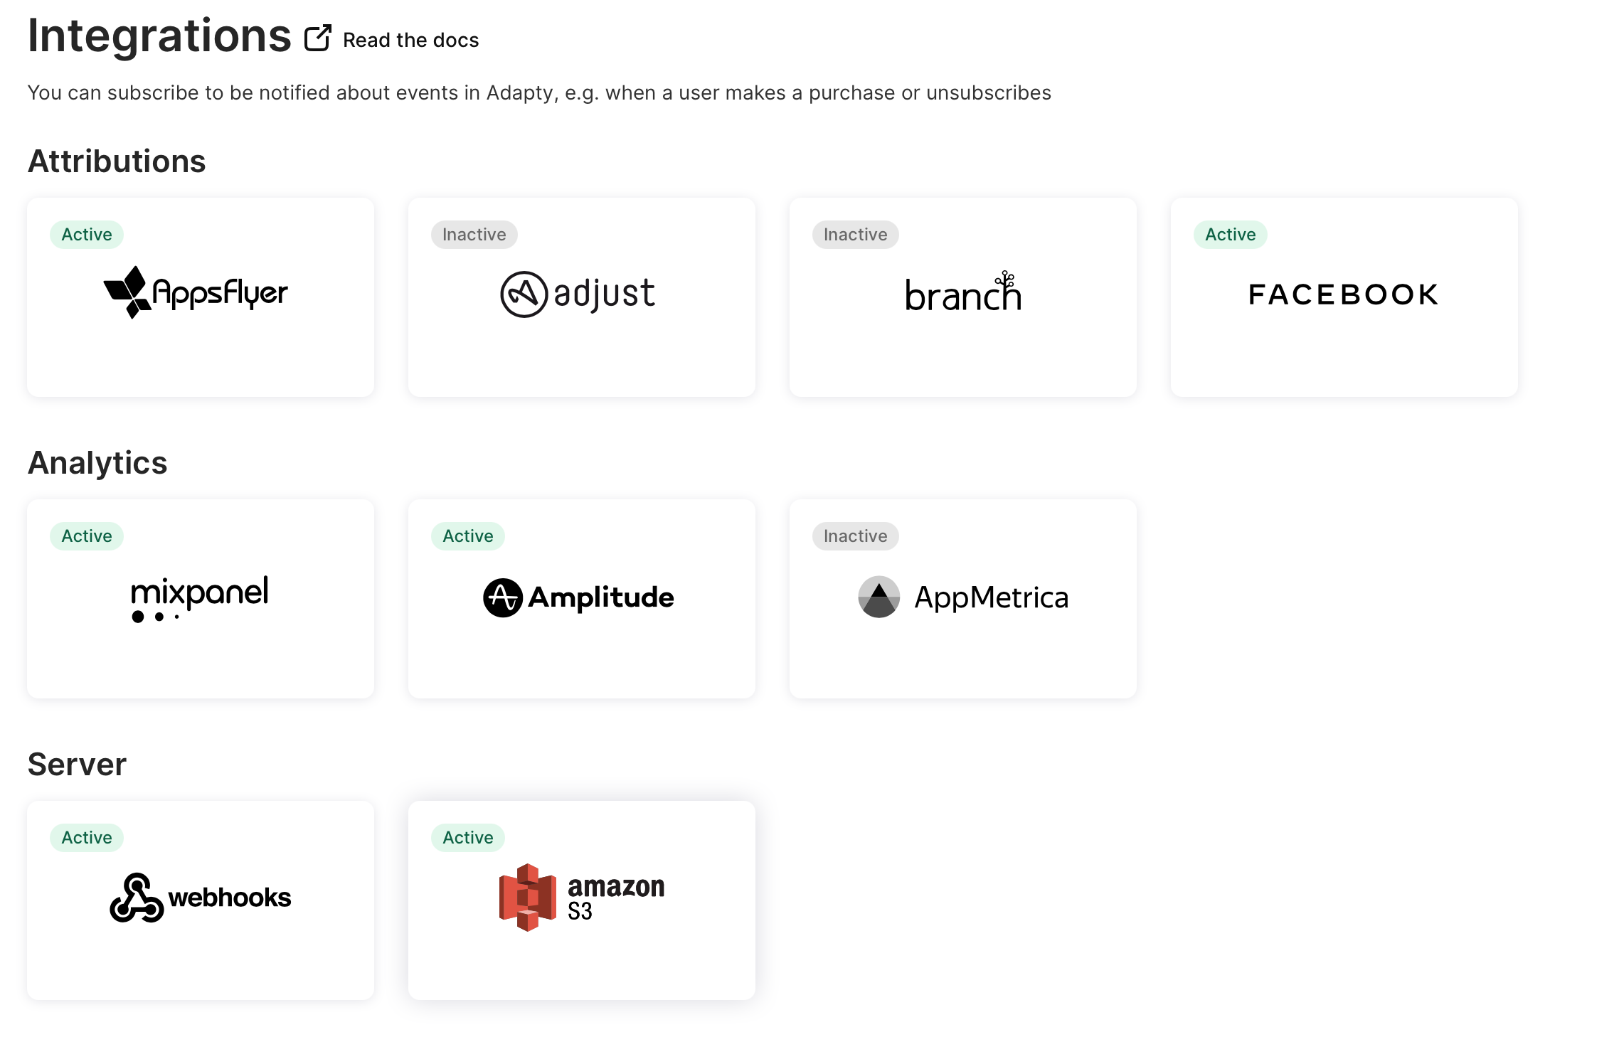1619x1064 pixels.
Task: Open the Read the docs link
Action: click(410, 41)
